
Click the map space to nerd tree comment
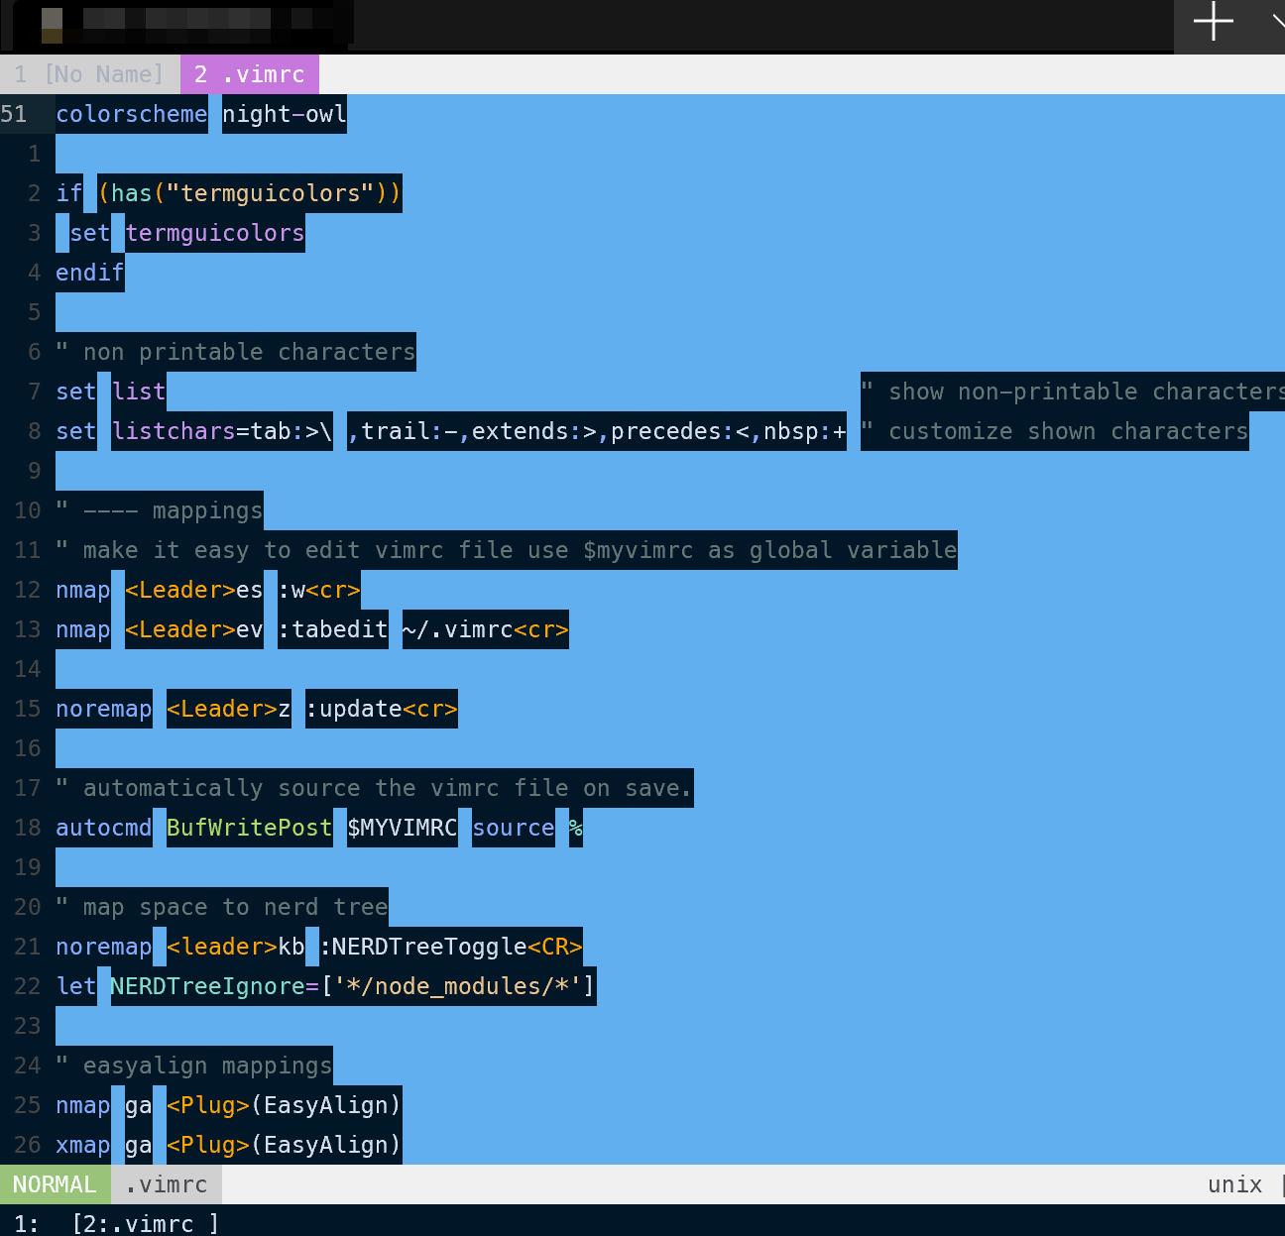click(222, 907)
